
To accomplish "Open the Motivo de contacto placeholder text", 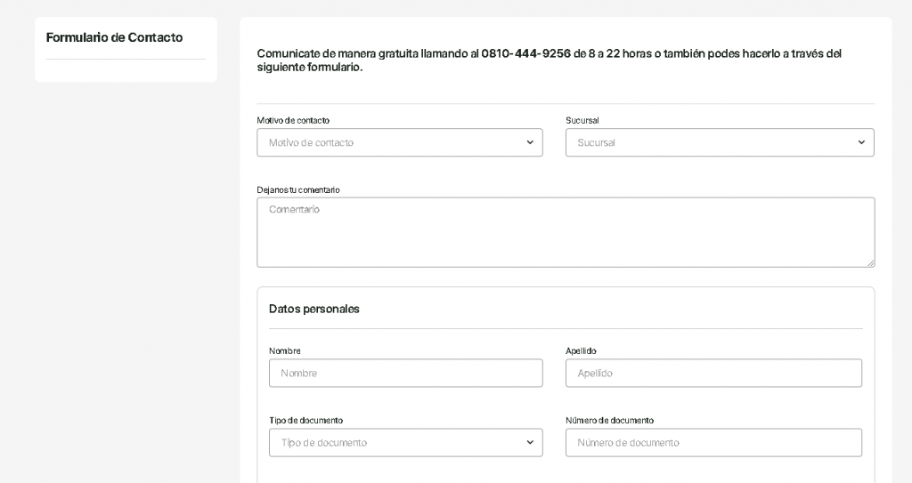I will [x=311, y=142].
